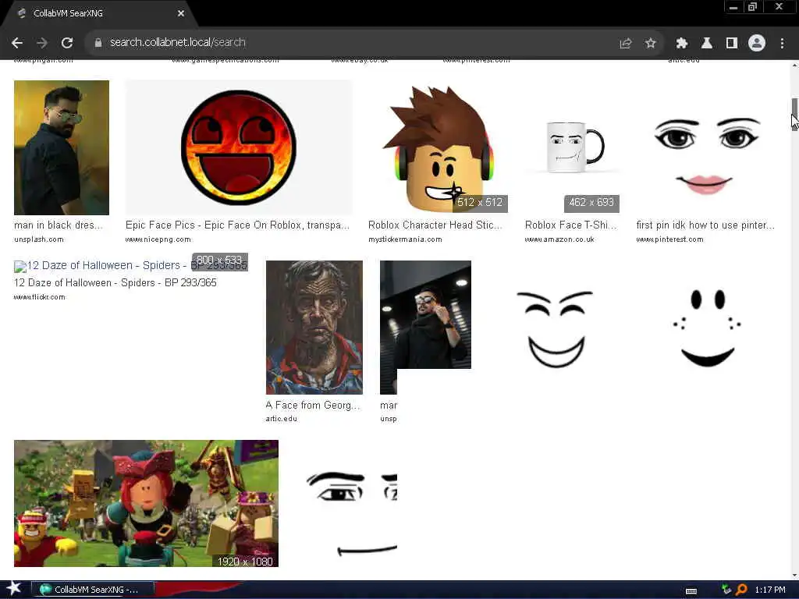Click the unsplash.com source text

pyautogui.click(x=39, y=239)
